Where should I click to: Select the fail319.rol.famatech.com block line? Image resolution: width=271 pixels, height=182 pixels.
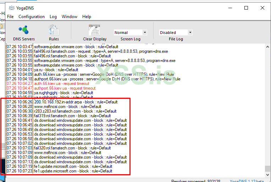point(58,116)
